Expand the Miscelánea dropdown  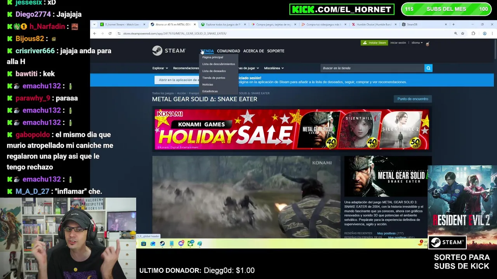point(274,68)
